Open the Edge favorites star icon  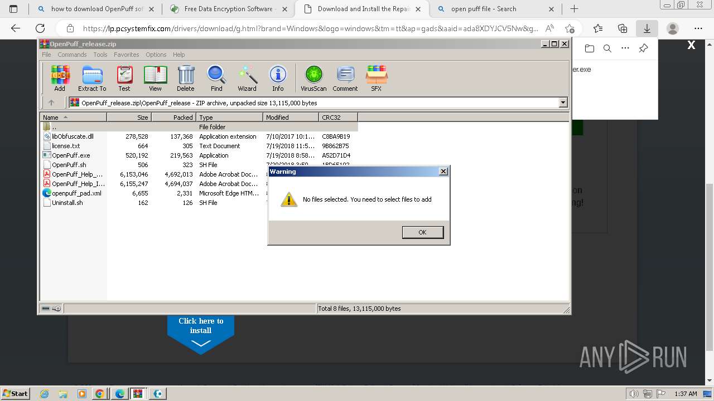(598, 28)
